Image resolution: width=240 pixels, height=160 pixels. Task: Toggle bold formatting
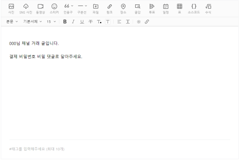click(x=65, y=22)
